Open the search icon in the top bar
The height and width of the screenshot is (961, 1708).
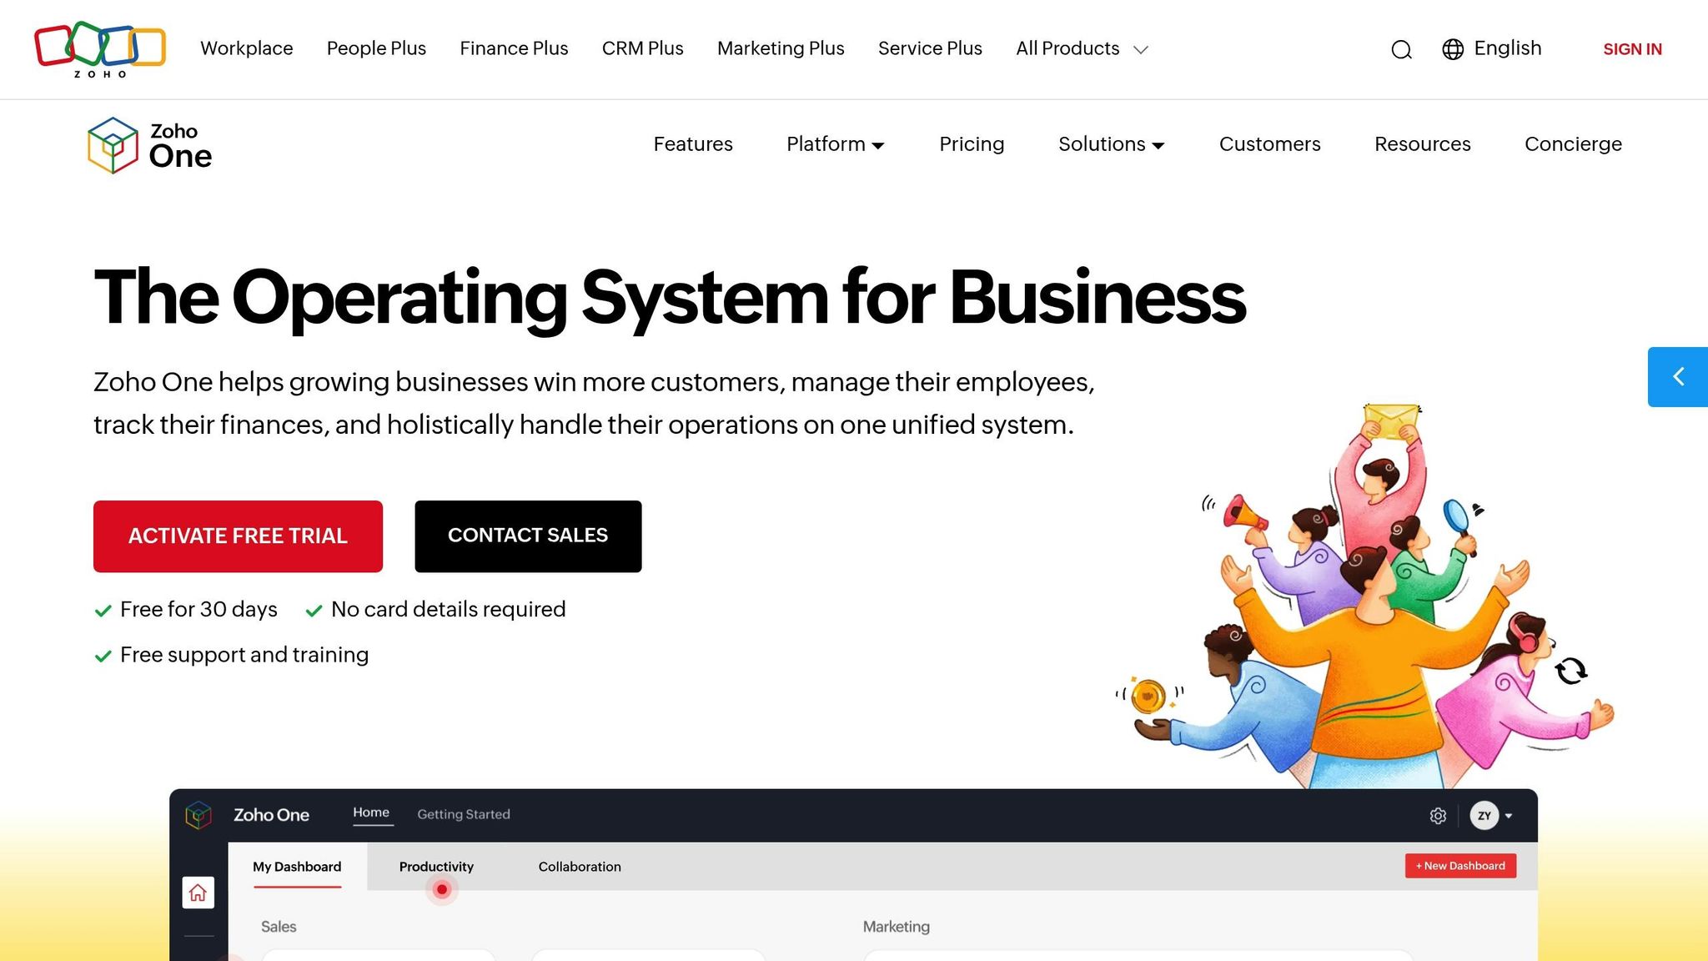click(x=1401, y=50)
